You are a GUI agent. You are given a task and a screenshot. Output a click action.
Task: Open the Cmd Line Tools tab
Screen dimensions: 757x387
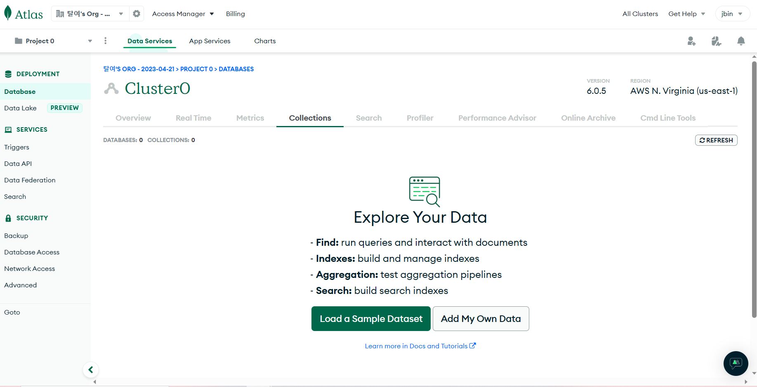pos(668,118)
